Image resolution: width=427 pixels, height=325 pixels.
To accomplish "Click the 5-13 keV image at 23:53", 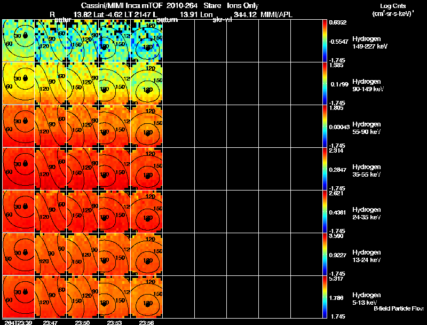I will (x=115, y=297).
